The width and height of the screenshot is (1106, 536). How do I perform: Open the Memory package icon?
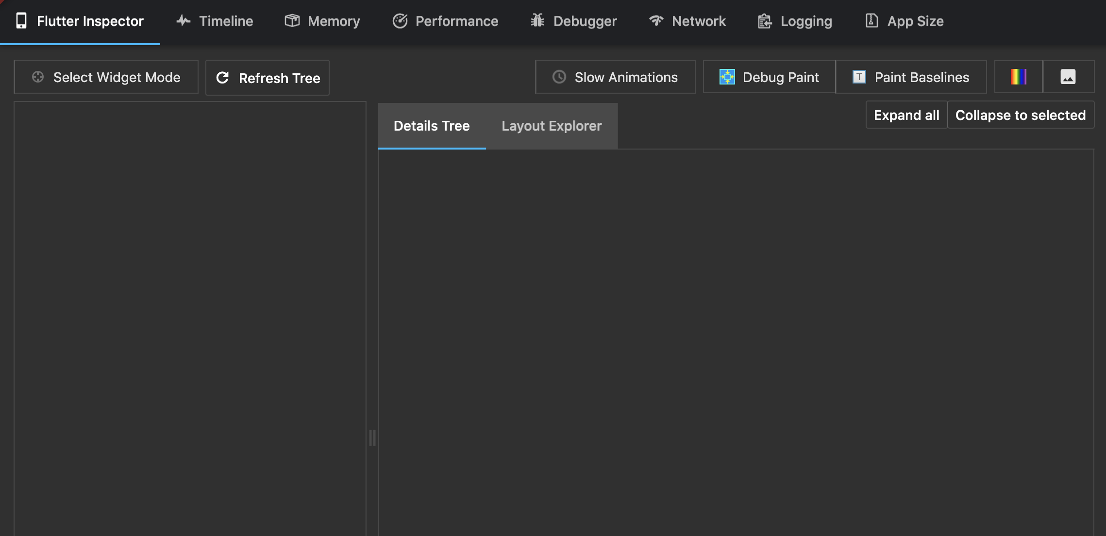point(292,20)
